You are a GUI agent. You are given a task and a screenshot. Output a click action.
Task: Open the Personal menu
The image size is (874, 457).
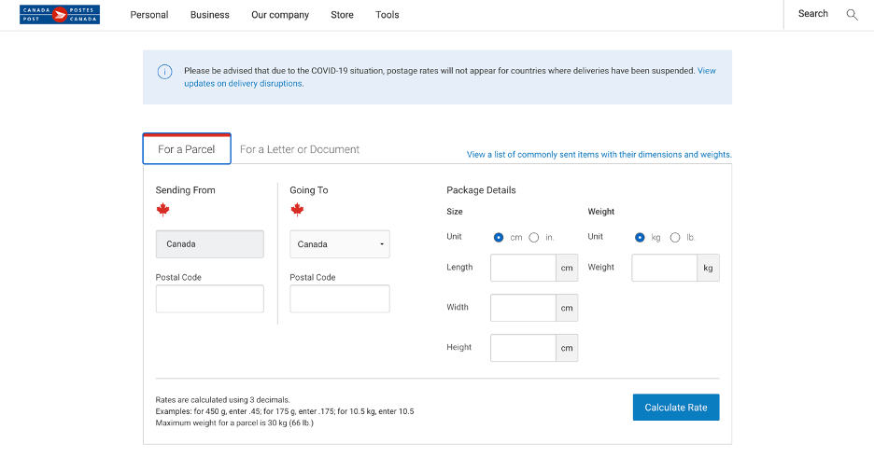(x=149, y=15)
